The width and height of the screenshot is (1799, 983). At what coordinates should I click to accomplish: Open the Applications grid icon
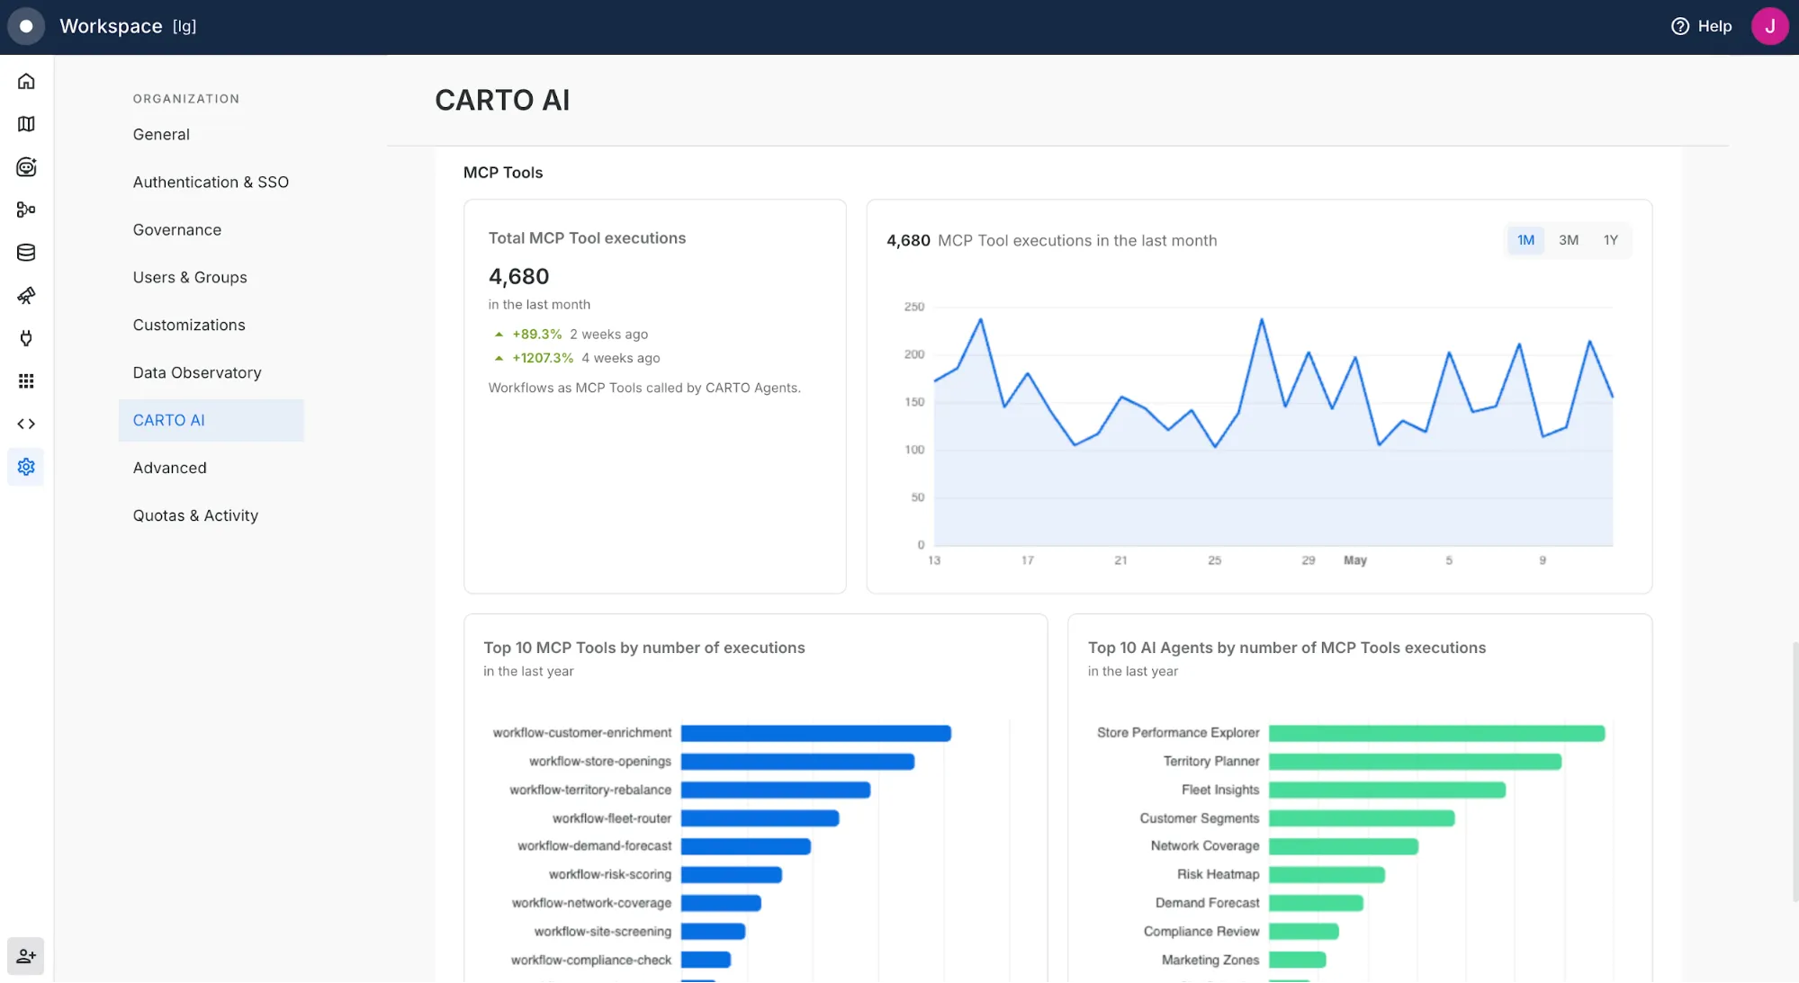click(26, 381)
